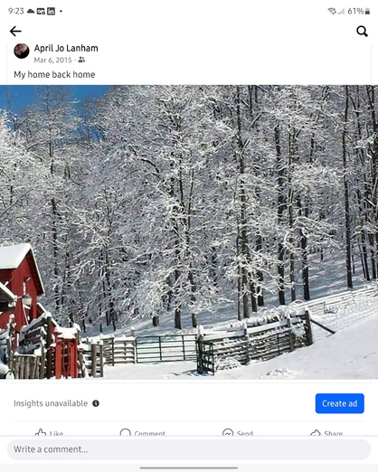Open April Jo Lanham name link
Image resolution: width=378 pixels, height=472 pixels.
(x=66, y=48)
